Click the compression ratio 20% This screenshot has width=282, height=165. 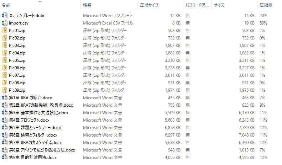point(263,16)
